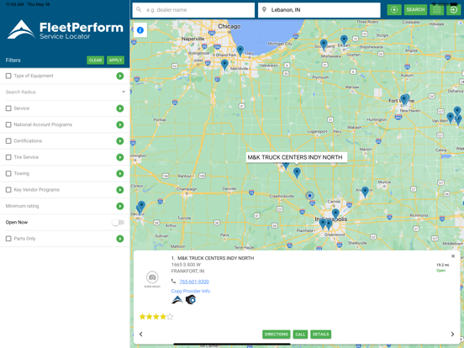
Task: Click the SEARCH button
Action: [415, 10]
